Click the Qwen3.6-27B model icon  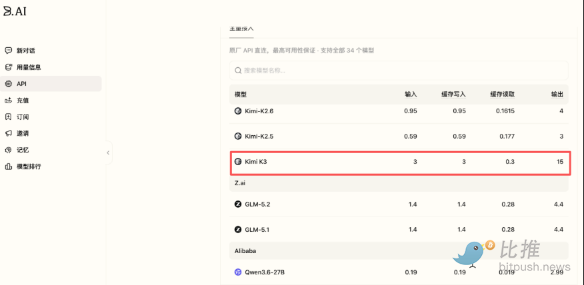point(238,272)
